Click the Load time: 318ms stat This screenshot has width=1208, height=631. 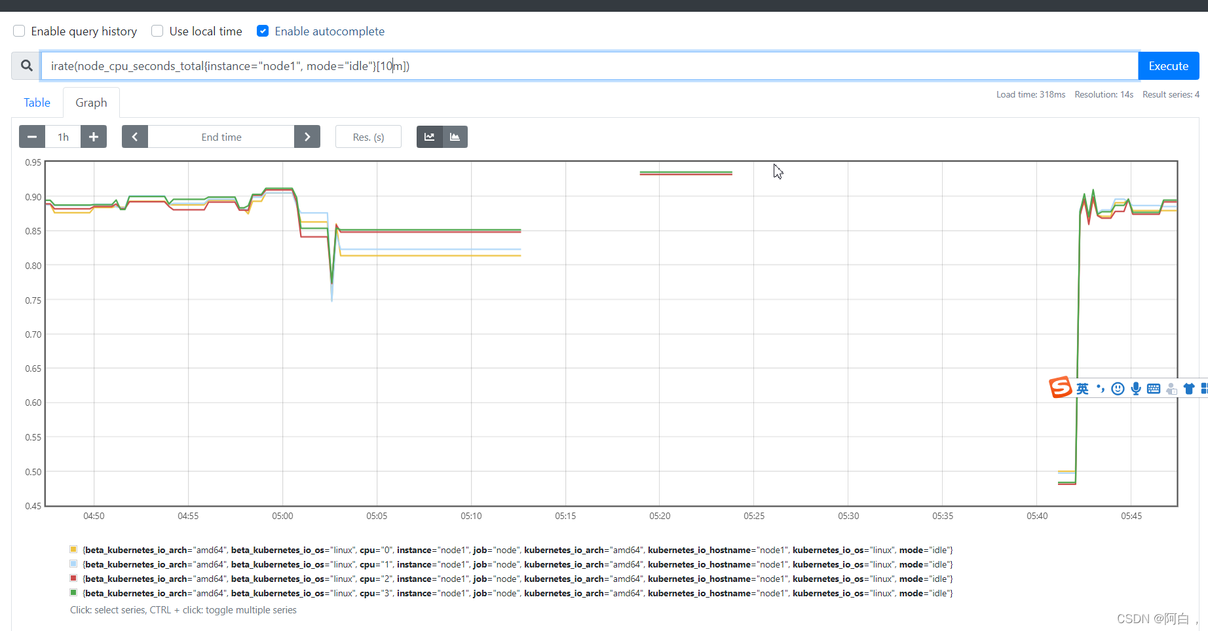[1031, 94]
